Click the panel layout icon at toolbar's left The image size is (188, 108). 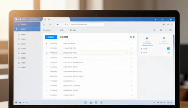click(x=44, y=24)
